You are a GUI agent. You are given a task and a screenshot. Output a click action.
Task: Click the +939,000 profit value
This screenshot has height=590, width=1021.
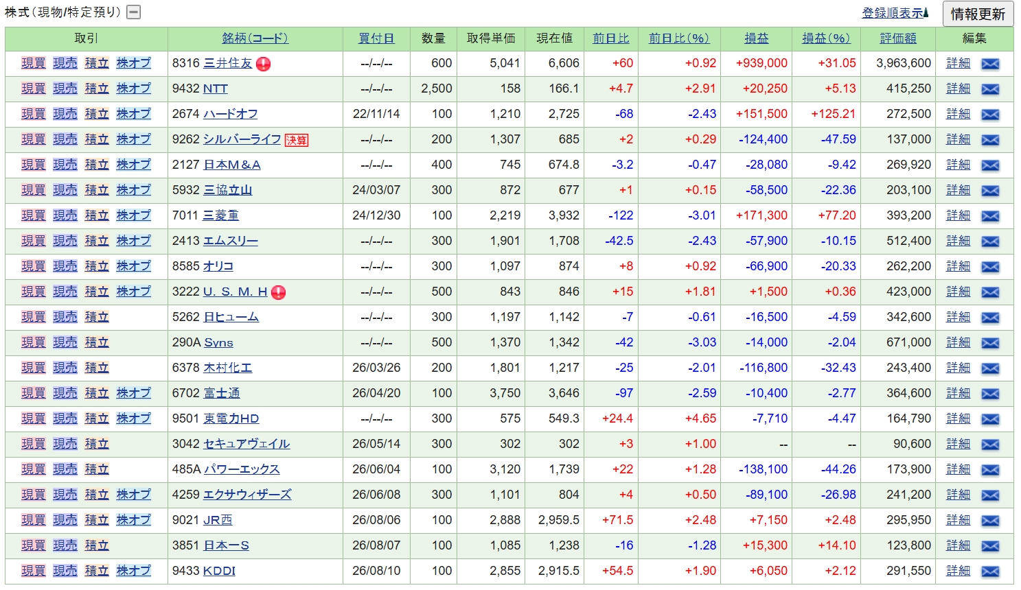(761, 63)
